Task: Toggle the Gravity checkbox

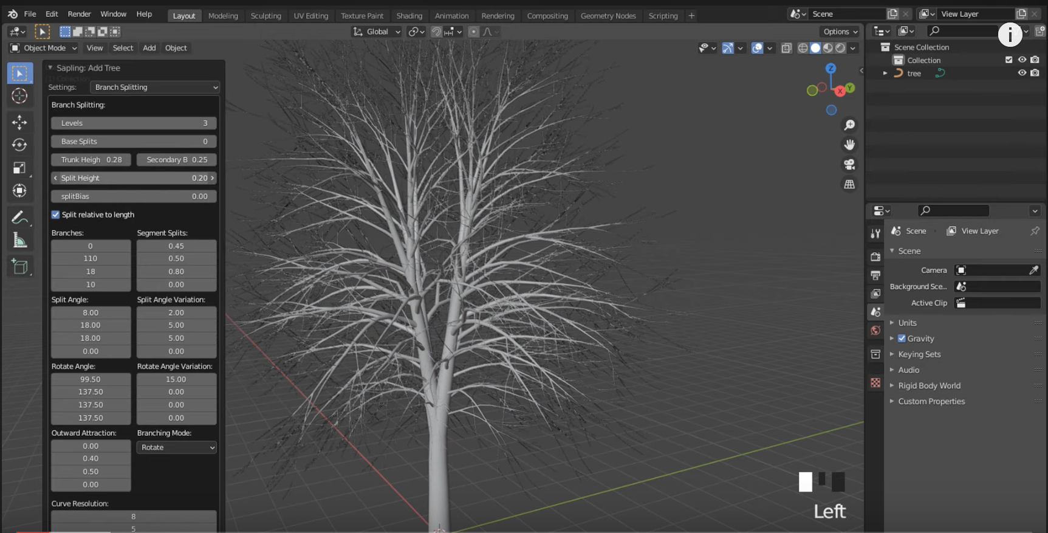Action: [x=902, y=339]
